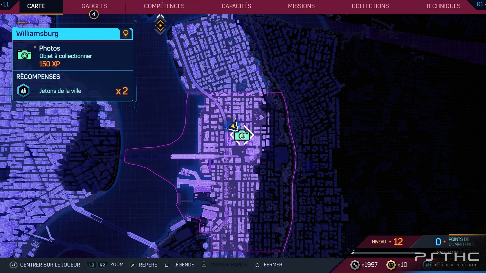Click the waypoint pin icon in Williamsburg header

tap(126, 33)
